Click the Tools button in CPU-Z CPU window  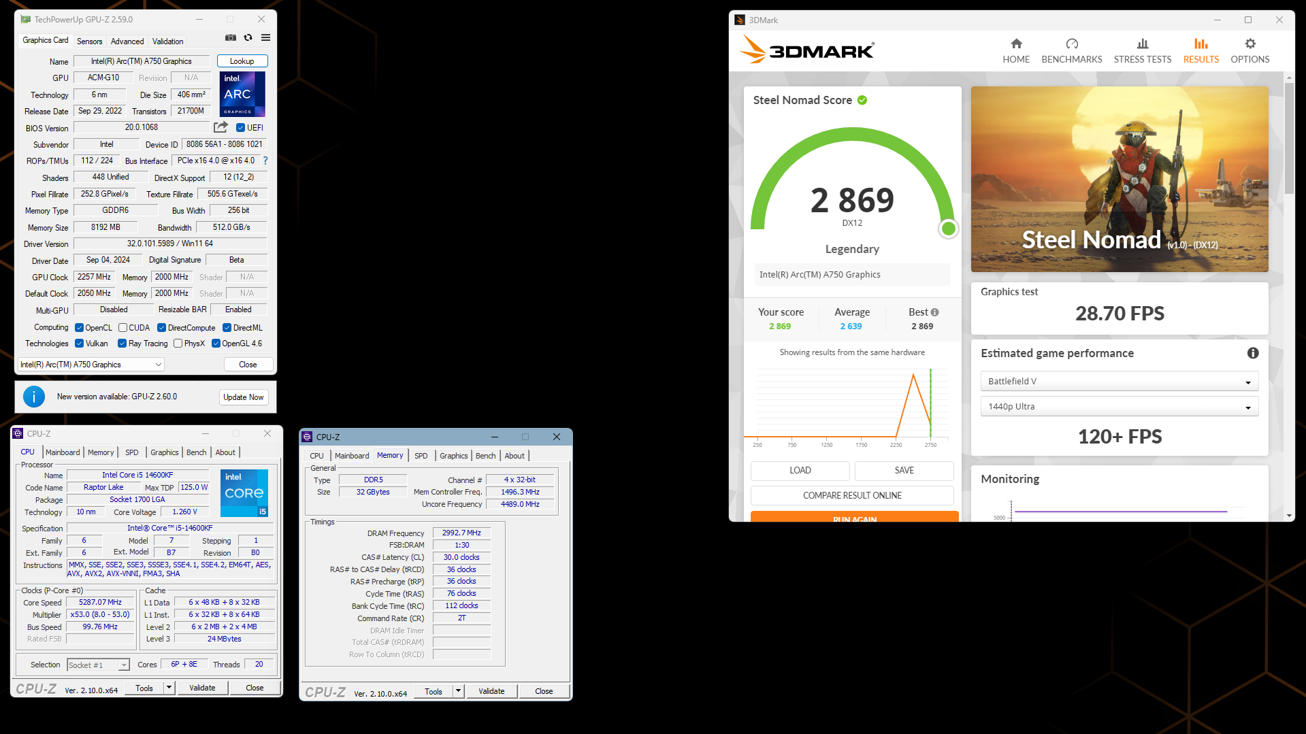tap(144, 688)
